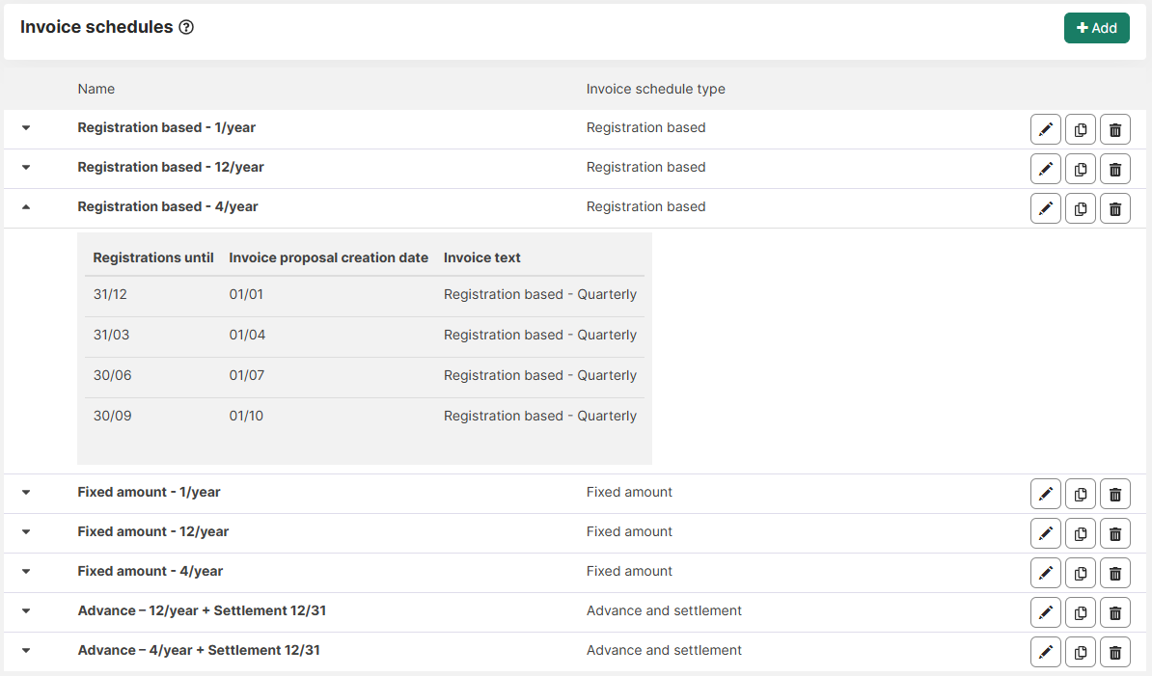The height and width of the screenshot is (676, 1152).
Task: Edit Advance – 12/year + Settlement schedule
Action: [x=1045, y=612]
